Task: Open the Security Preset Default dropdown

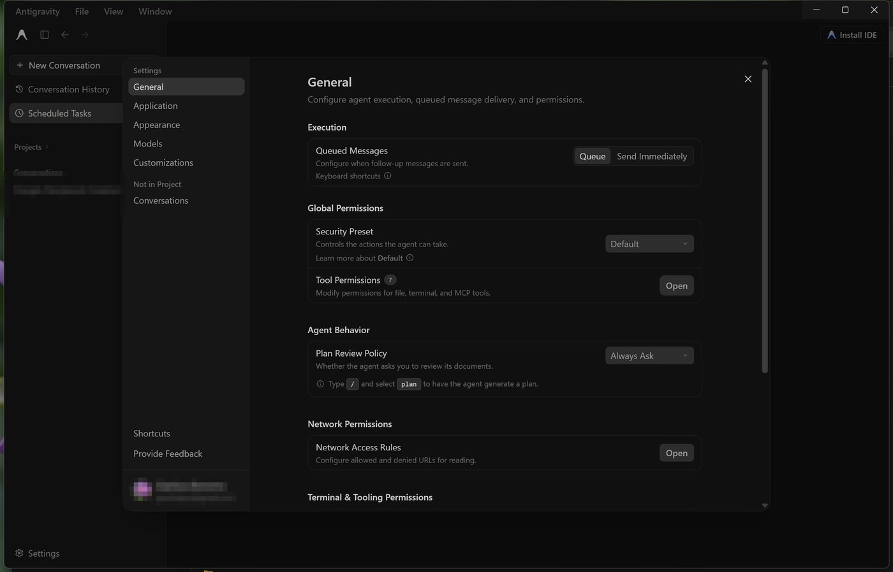Action: tap(649, 244)
